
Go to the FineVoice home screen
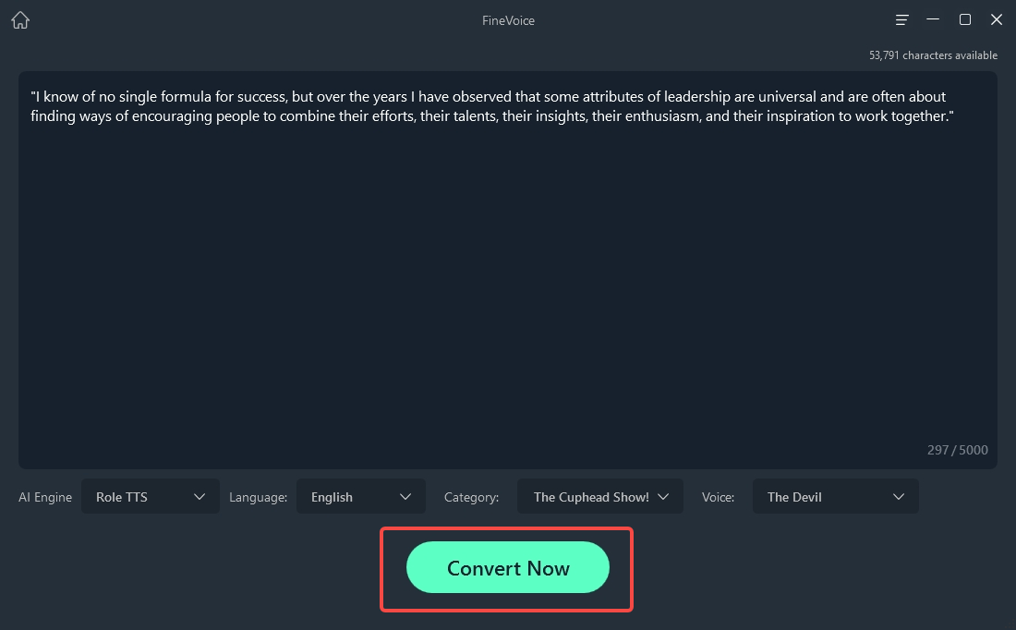point(20,20)
